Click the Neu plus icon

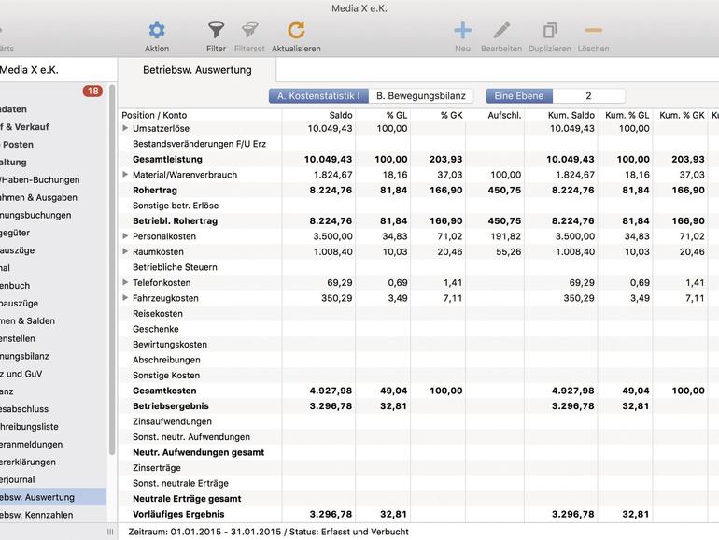(462, 30)
